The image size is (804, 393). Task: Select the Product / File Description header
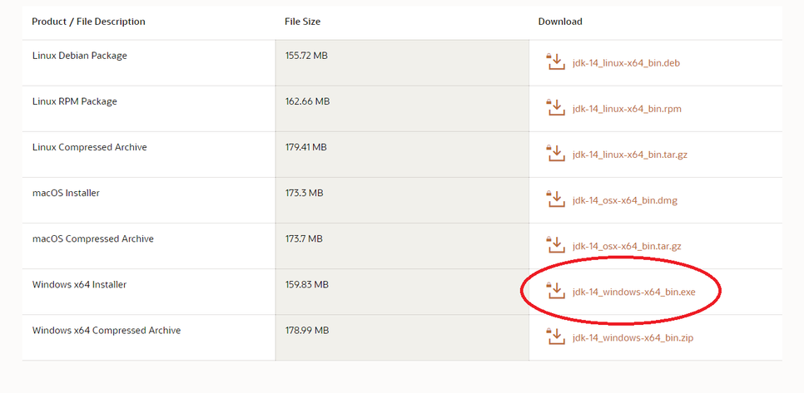[89, 22]
